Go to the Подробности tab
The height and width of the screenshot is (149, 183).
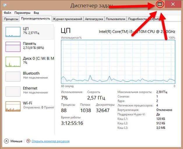tap(137, 19)
